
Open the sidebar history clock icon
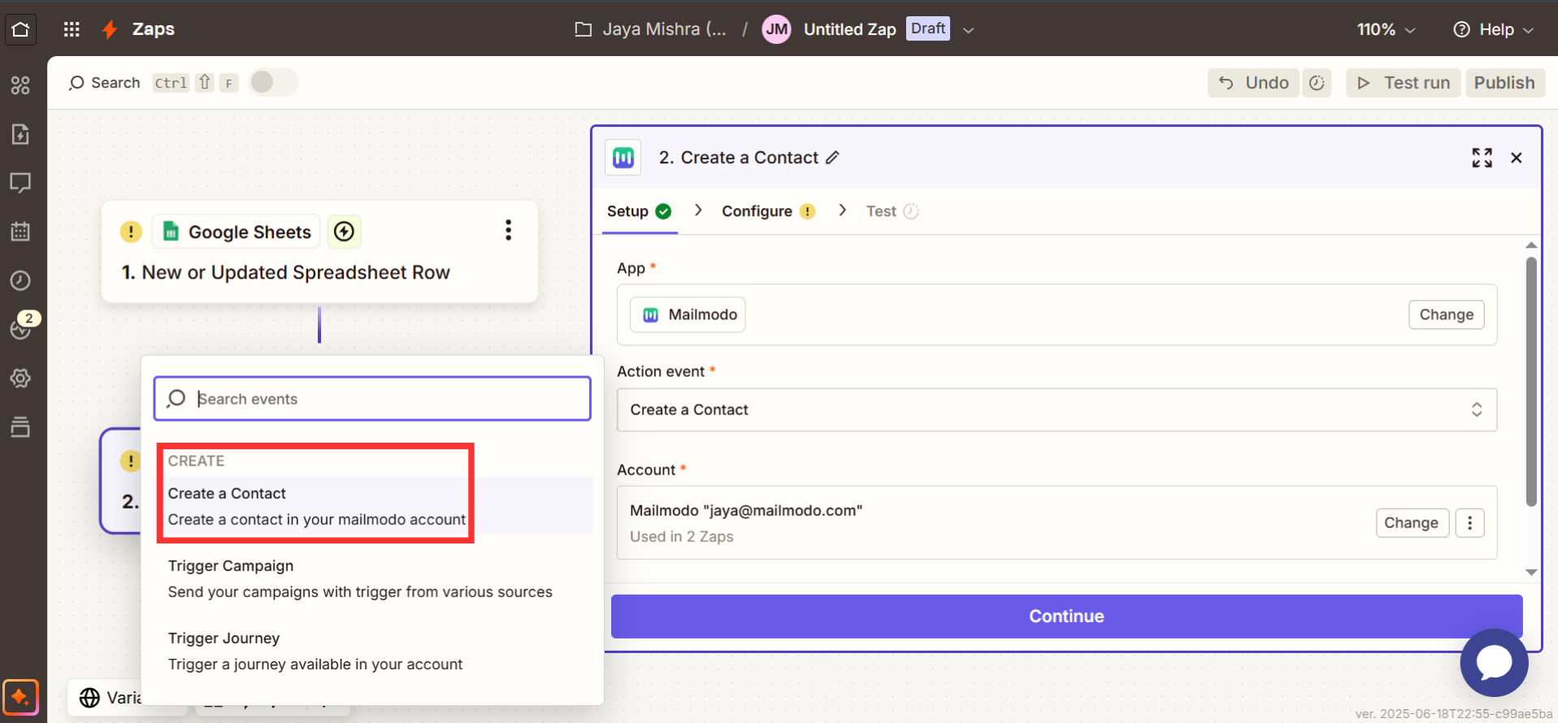click(20, 280)
